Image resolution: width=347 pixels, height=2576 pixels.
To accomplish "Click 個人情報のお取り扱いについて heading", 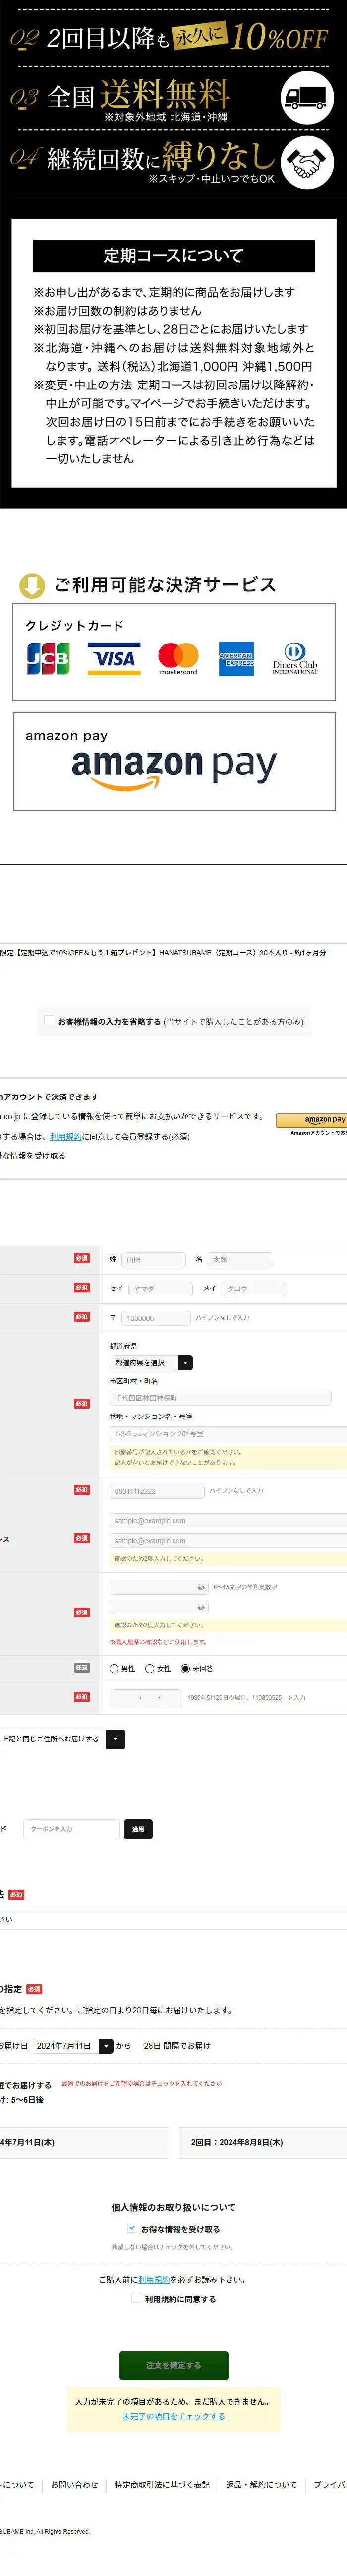I will 174,2207.
